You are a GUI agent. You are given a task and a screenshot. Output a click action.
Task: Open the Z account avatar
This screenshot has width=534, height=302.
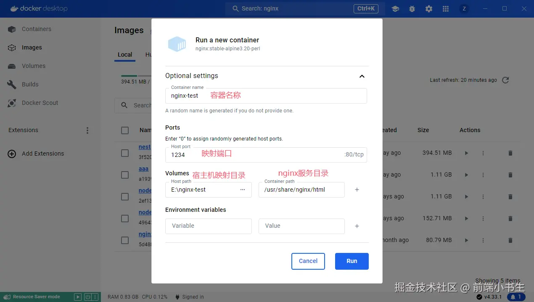[x=464, y=8]
